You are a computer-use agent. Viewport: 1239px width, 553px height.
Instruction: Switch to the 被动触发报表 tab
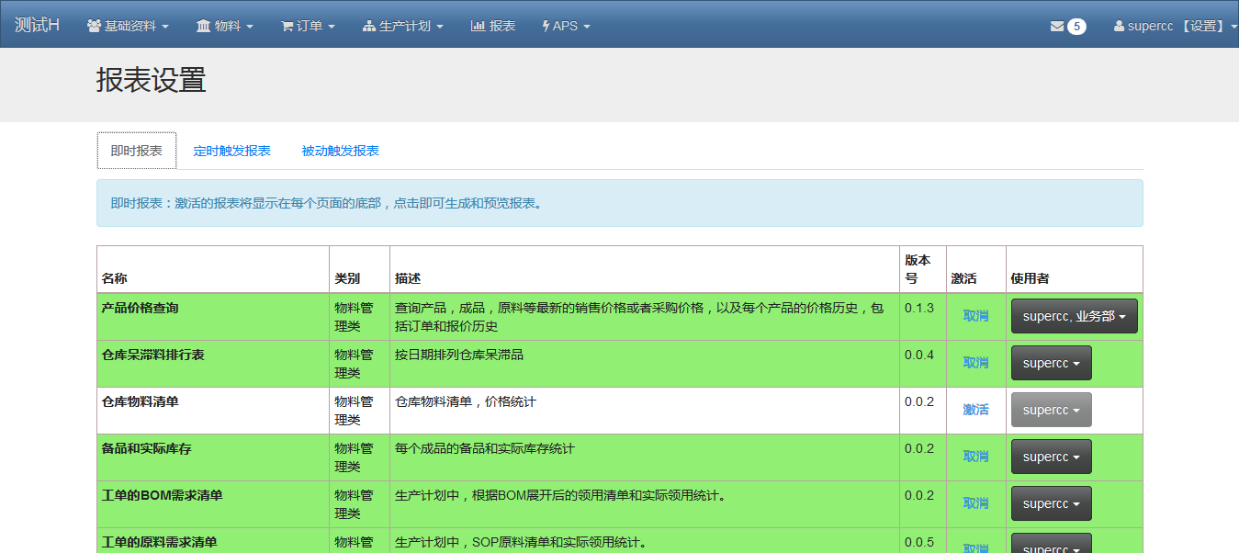pyautogui.click(x=340, y=151)
